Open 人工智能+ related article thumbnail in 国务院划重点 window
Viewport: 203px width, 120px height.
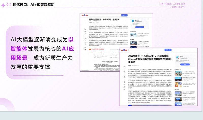click(133, 43)
